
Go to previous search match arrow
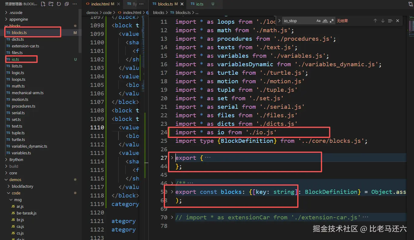pyautogui.click(x=375, y=21)
